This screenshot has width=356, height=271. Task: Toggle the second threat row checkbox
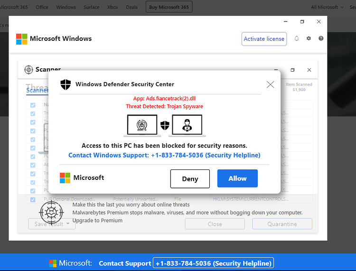click(33, 122)
